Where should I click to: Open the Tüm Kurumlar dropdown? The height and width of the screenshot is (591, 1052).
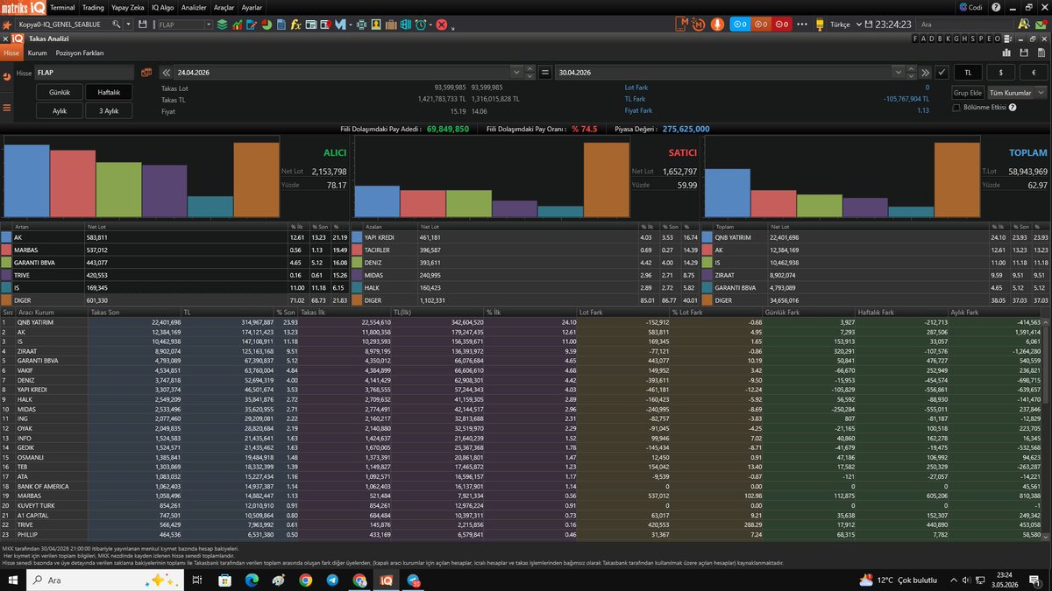pyautogui.click(x=1017, y=93)
